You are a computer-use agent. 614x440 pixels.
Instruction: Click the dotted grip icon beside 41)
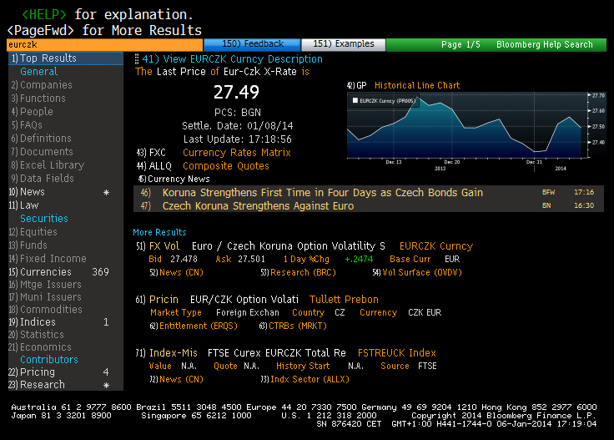coord(137,59)
